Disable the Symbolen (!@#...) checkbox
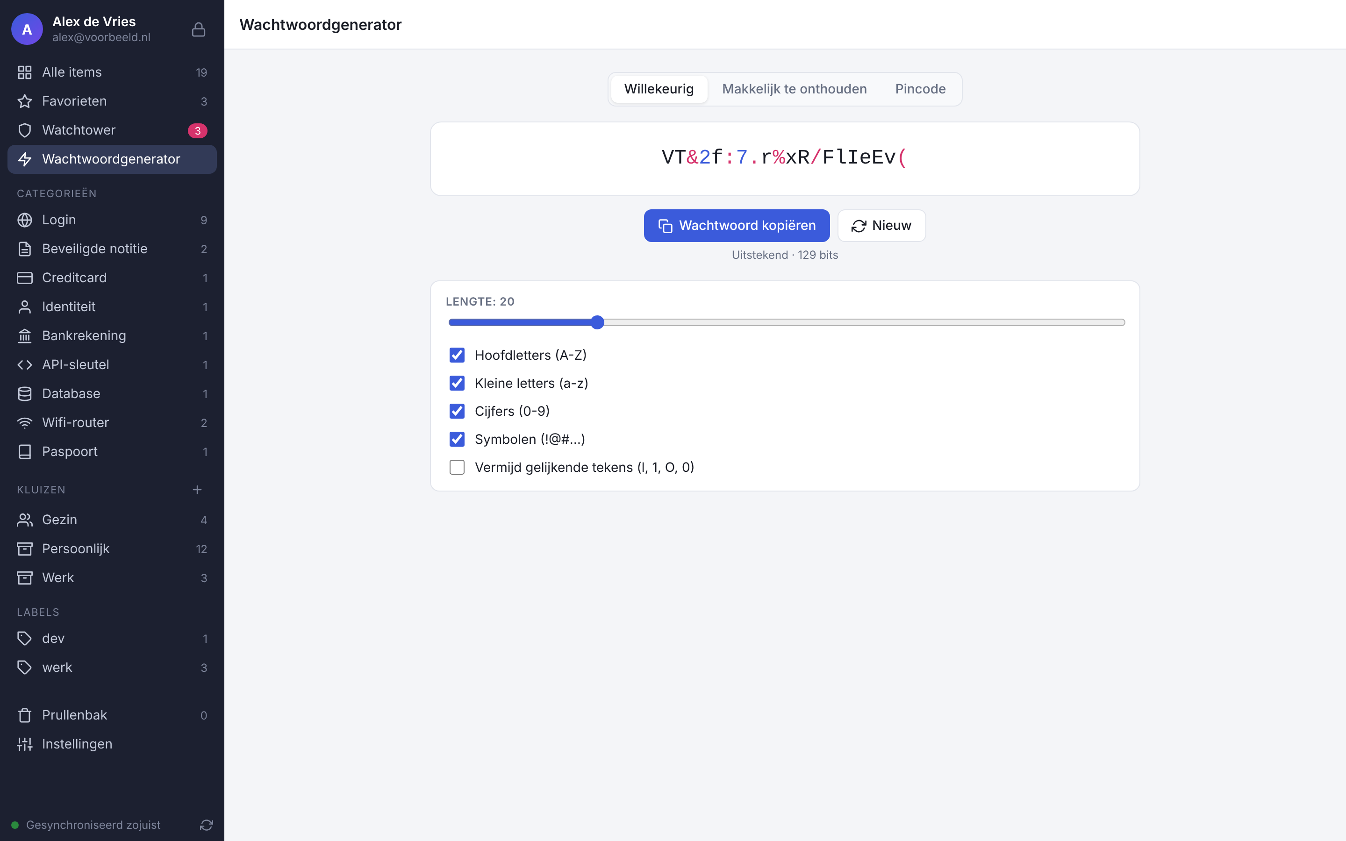The width and height of the screenshot is (1346, 841). click(457, 439)
